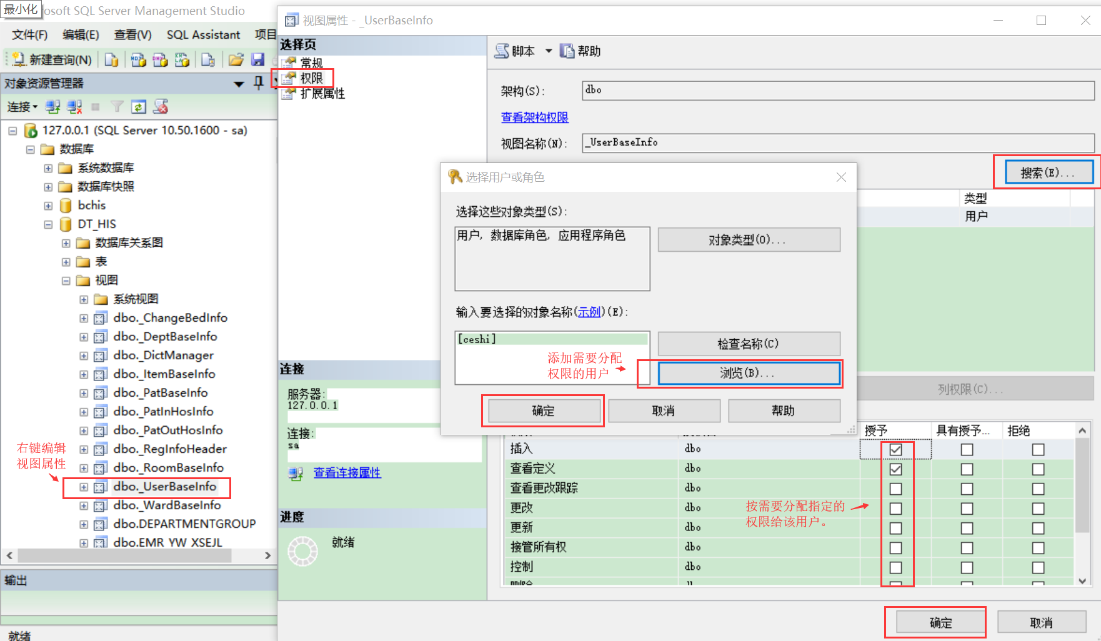Screen dimensions: 1101x641
Task: Open a file using the folder toolbar icon
Action: click(235, 59)
